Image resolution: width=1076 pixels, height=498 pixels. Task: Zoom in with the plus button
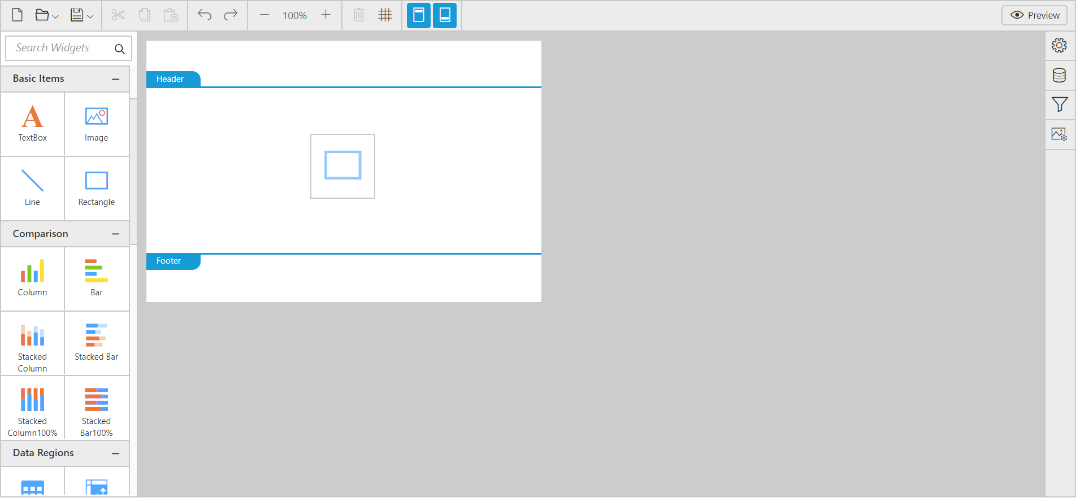coord(326,15)
